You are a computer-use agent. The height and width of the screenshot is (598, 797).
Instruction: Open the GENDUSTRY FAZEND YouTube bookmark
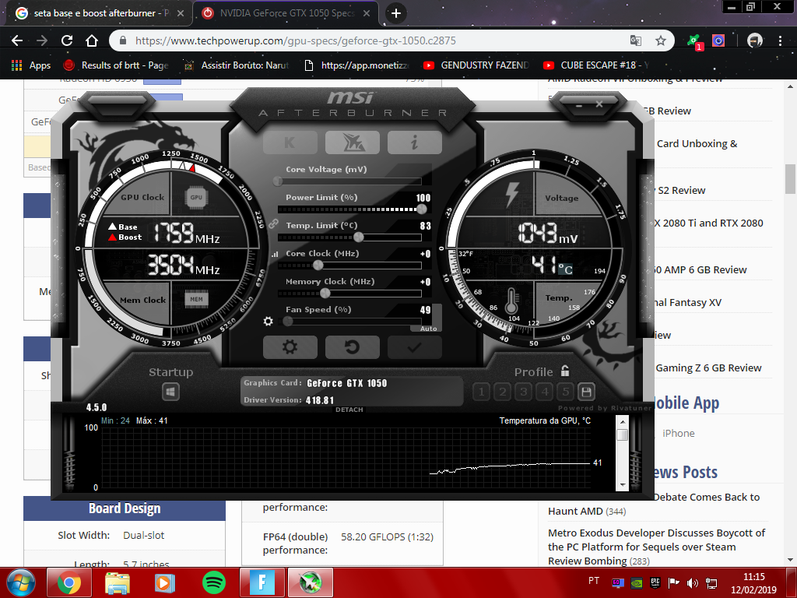[x=476, y=65]
